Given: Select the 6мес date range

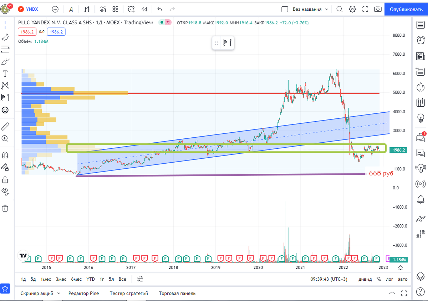Looking at the screenshot, I should pos(76,279).
